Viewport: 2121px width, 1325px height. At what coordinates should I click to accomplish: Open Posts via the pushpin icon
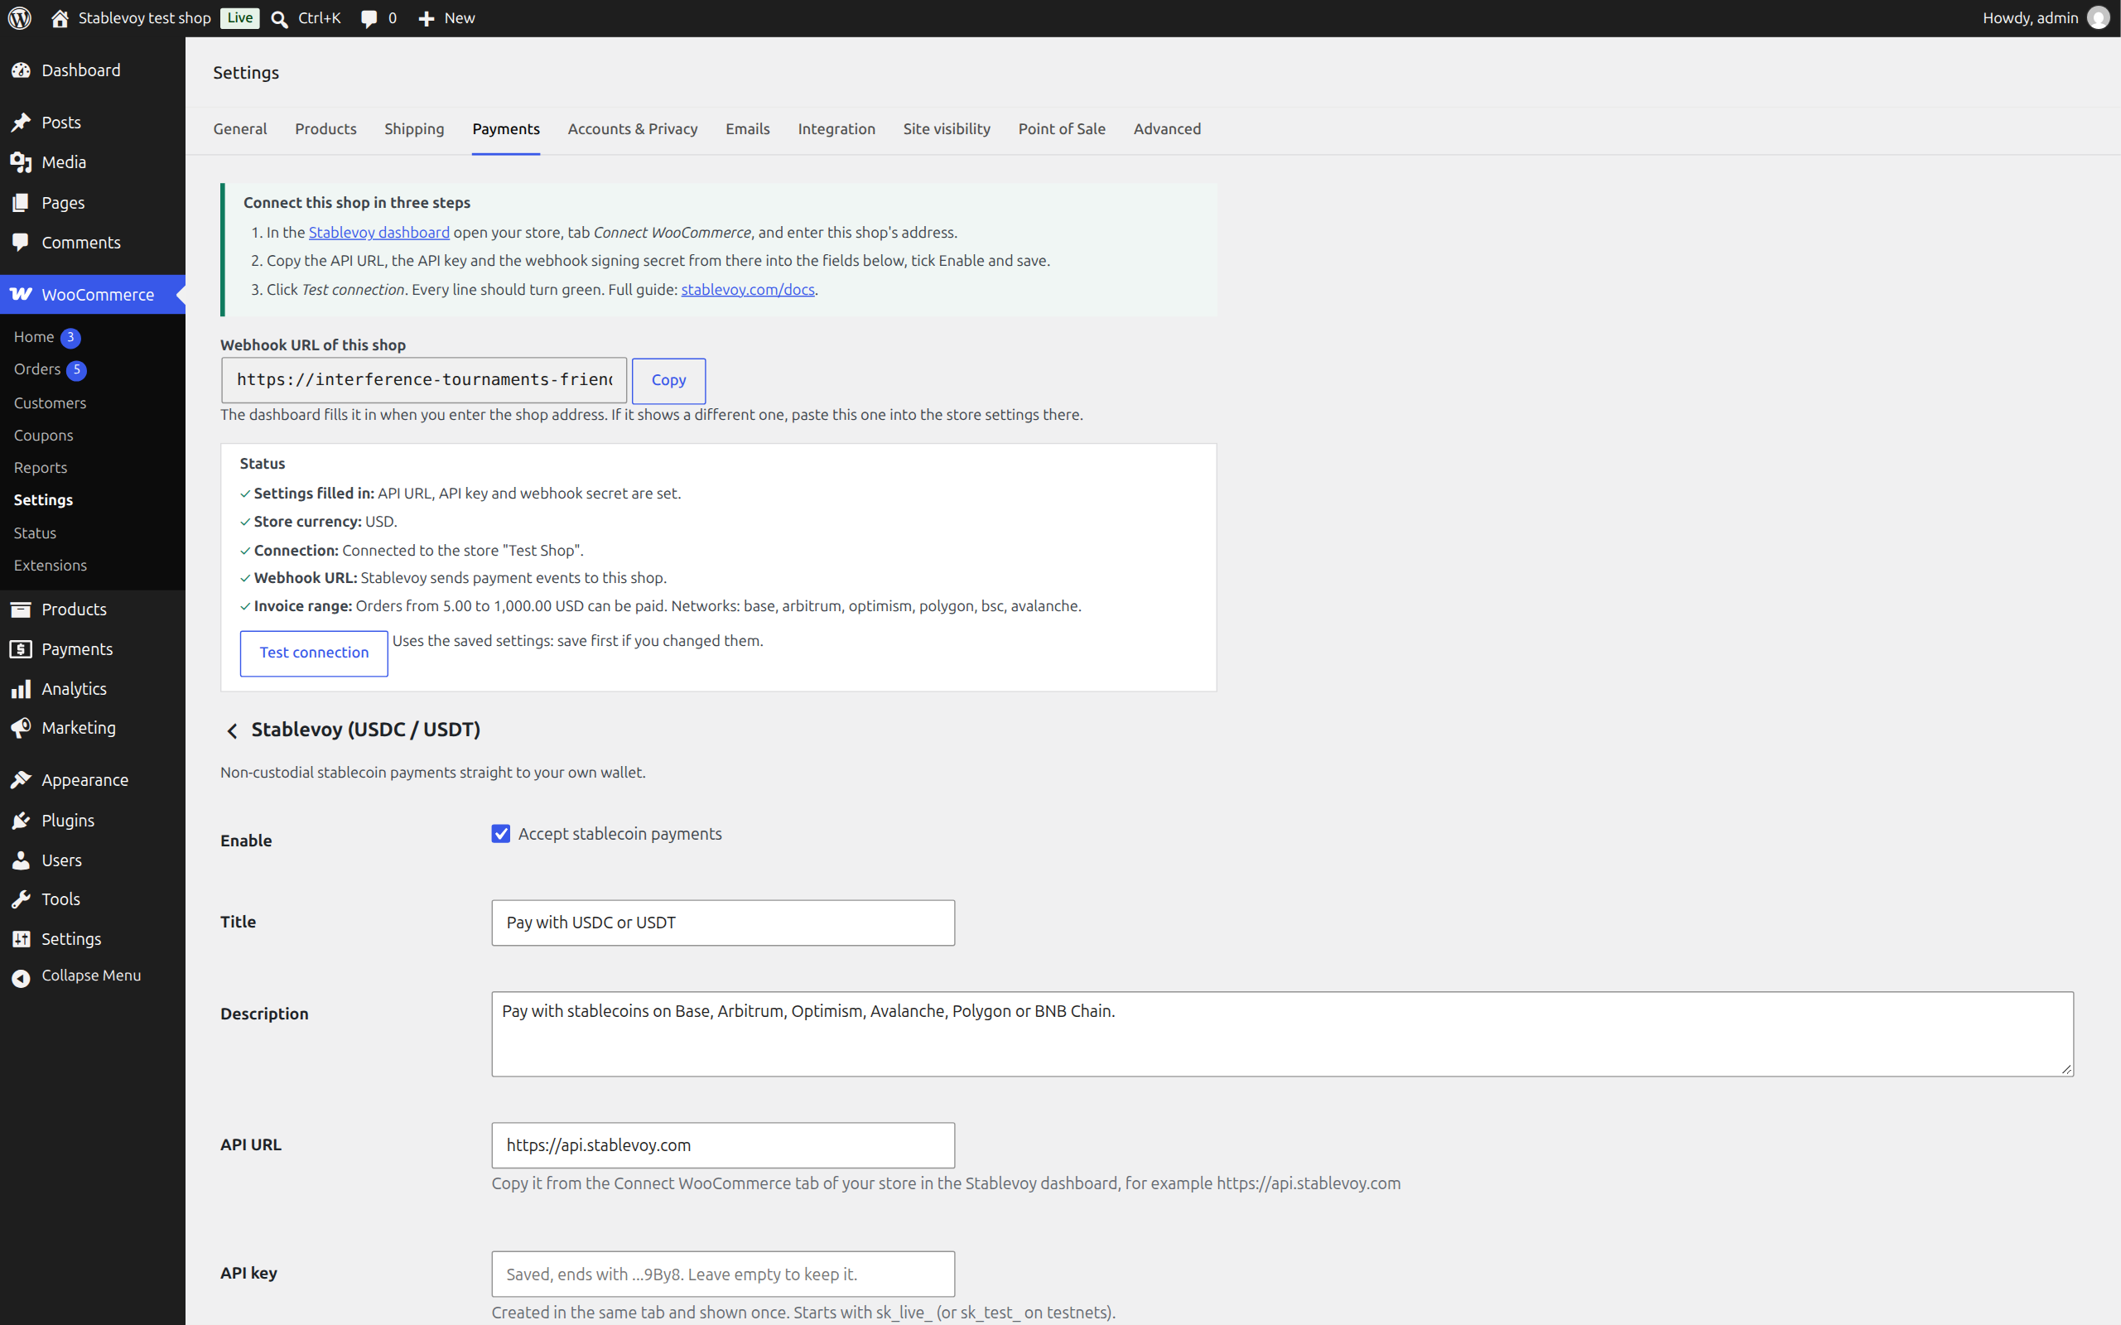[x=21, y=123]
